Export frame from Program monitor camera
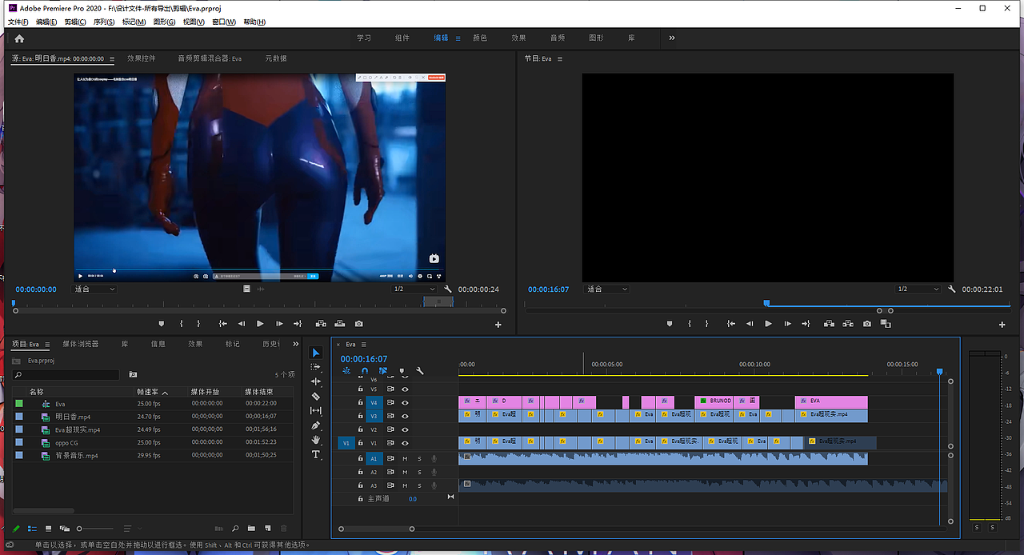Viewport: 1024px width, 555px height. (867, 324)
